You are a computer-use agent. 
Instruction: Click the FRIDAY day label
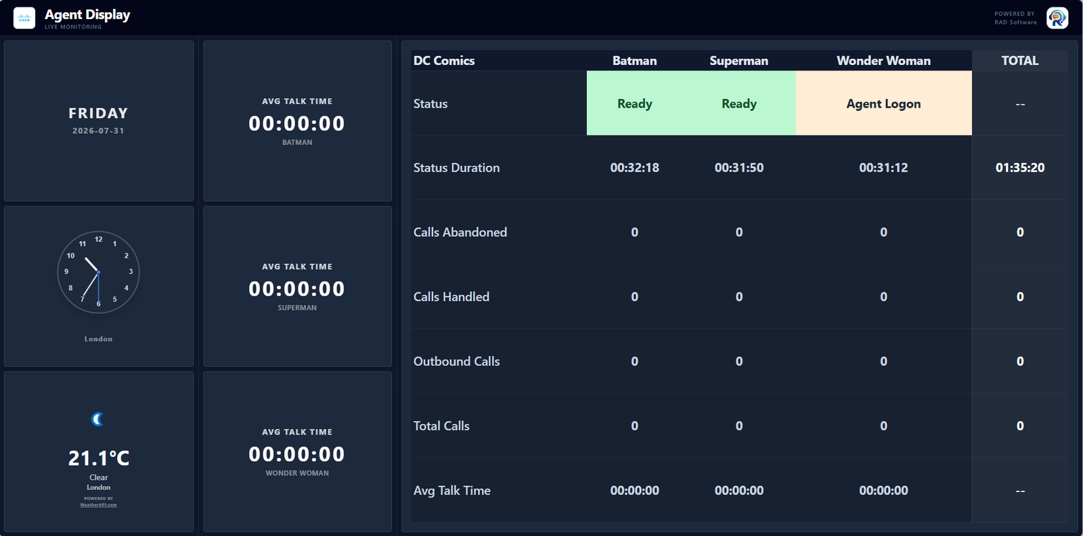[99, 113]
